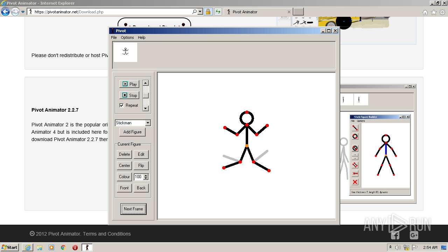This screenshot has width=448, height=252.
Task: Click the system tray volume icon
Action: [x=398, y=247]
